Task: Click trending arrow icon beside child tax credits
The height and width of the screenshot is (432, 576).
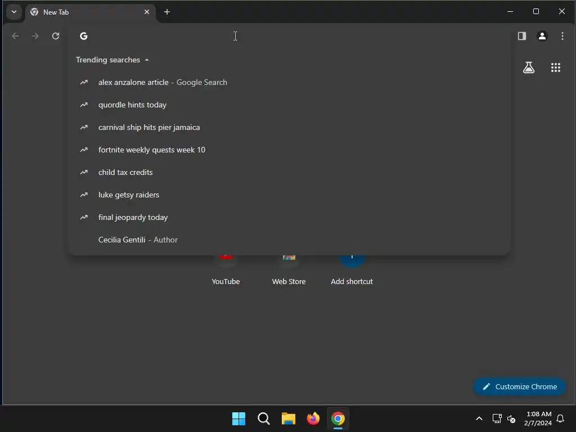Action: 84,172
